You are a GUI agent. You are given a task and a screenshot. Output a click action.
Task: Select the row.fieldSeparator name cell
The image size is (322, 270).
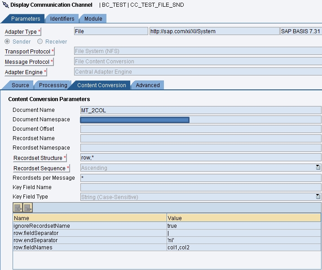(x=90, y=233)
